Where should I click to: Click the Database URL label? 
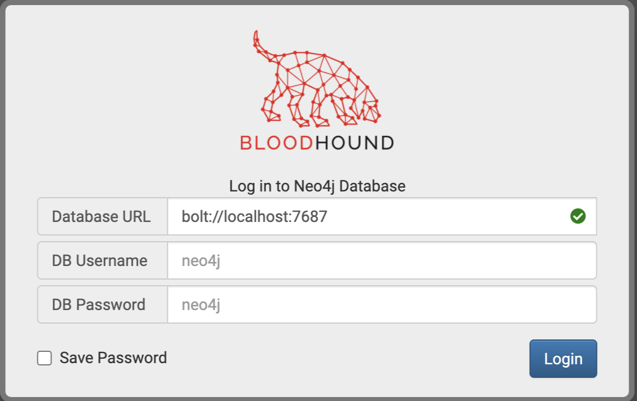click(101, 216)
